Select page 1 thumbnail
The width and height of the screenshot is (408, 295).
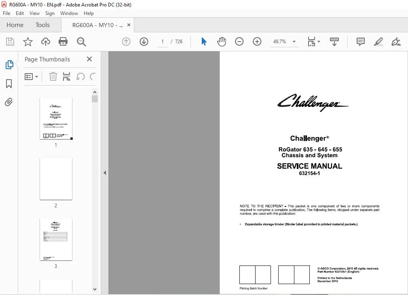coord(56,118)
